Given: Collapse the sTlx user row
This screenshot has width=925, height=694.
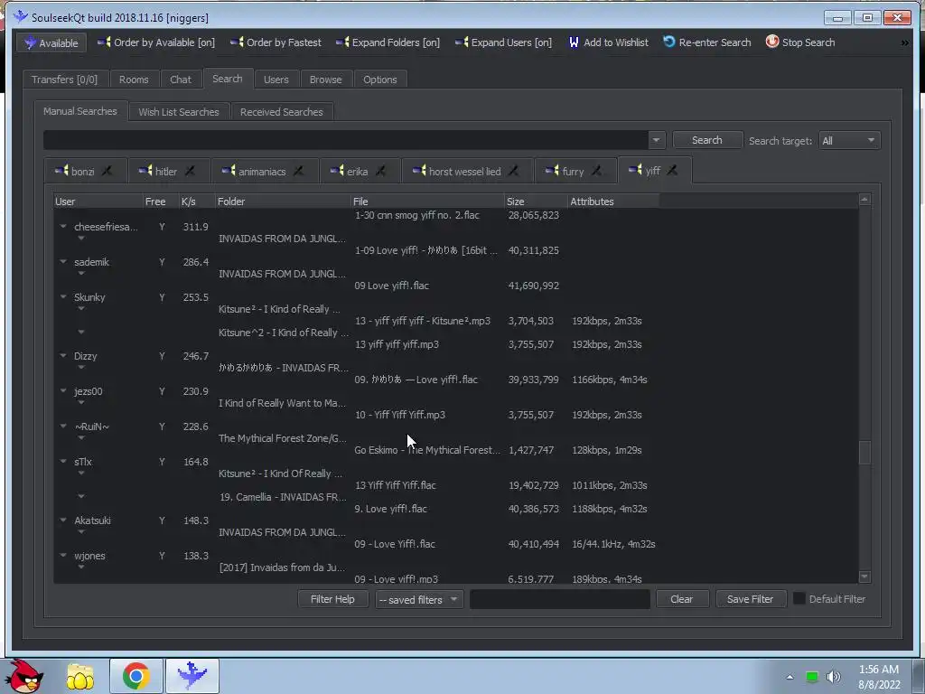Looking at the screenshot, I should 63,462.
